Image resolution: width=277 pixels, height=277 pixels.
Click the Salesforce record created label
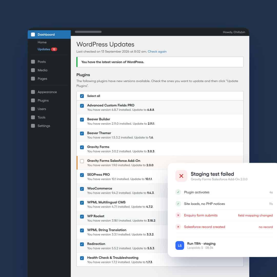pyautogui.click(x=205, y=227)
